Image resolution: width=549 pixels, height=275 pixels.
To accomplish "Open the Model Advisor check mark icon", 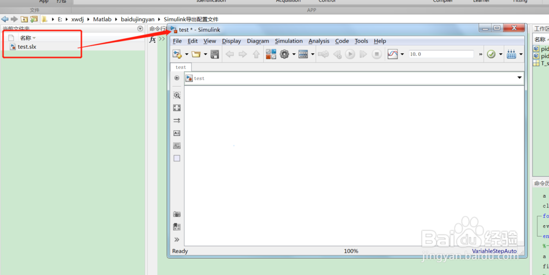I will (x=491, y=54).
